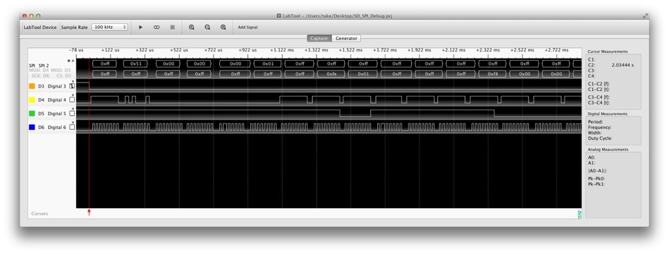Open the Sample Rate 100 kHz dropdown
Viewport: 669px width, 254px height.
coord(110,27)
